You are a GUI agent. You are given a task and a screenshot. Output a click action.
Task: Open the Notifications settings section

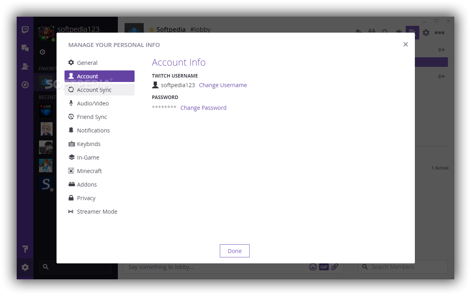pos(100,130)
